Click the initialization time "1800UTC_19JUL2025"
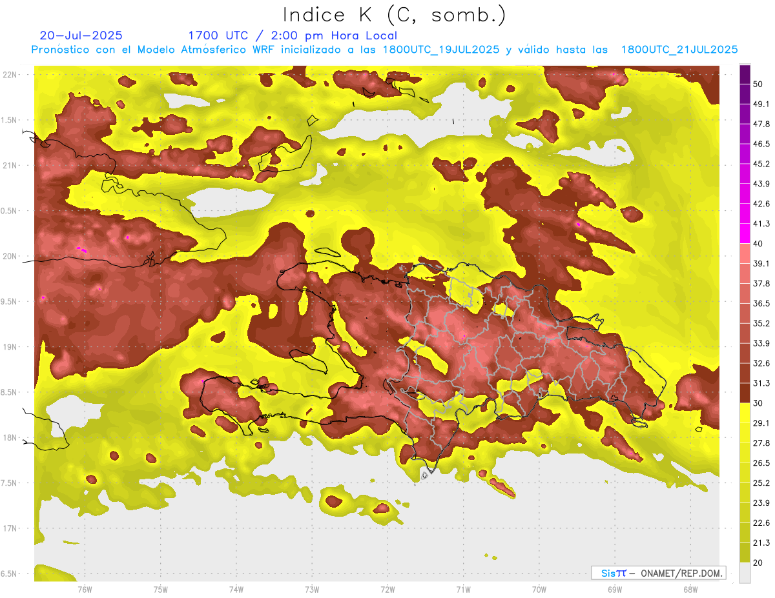Image resolution: width=775 pixels, height=598 pixels. (441, 49)
